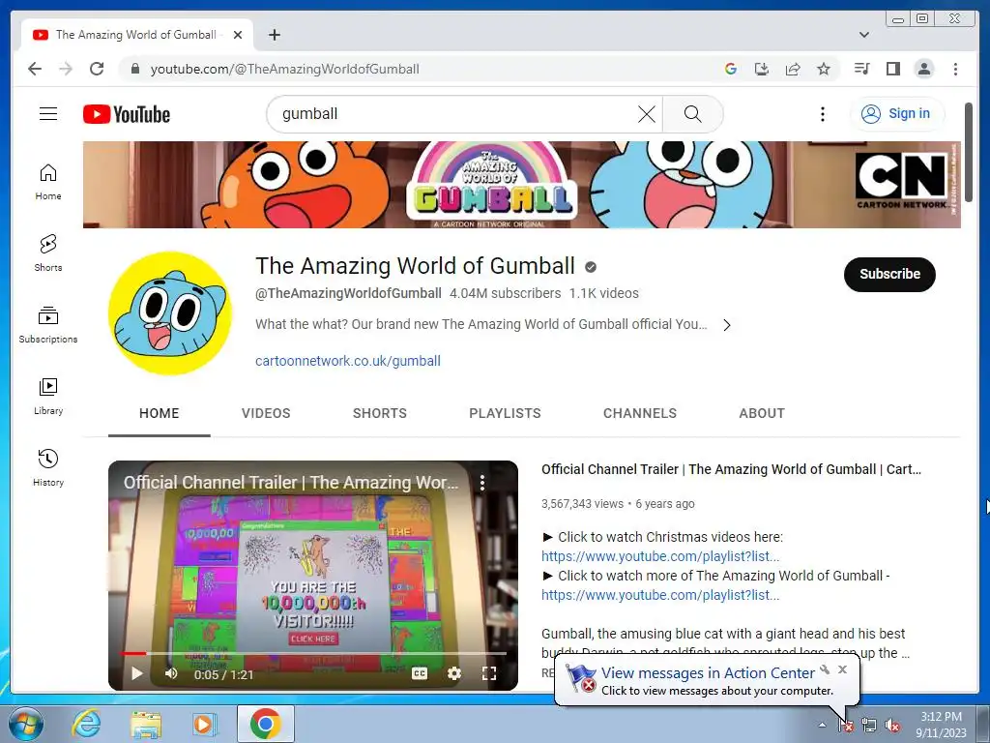Open media controls icon in Chrome toolbar
The width and height of the screenshot is (990, 743).
[x=861, y=69]
